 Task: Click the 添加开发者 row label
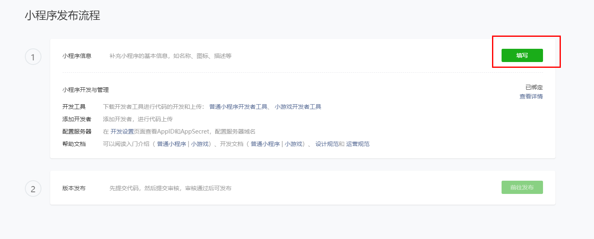[77, 119]
